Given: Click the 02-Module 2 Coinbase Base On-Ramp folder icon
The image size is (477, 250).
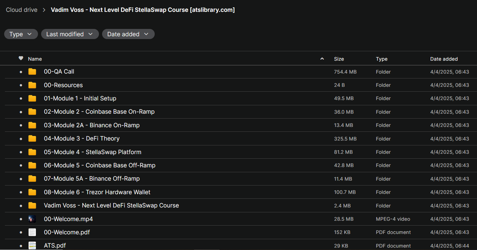Looking at the screenshot, I should tap(32, 112).
